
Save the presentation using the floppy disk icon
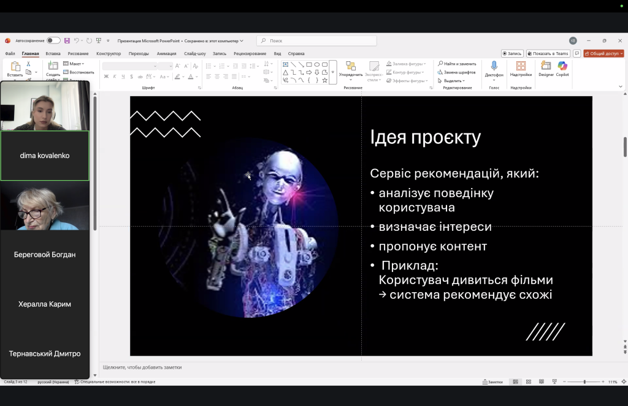click(67, 41)
